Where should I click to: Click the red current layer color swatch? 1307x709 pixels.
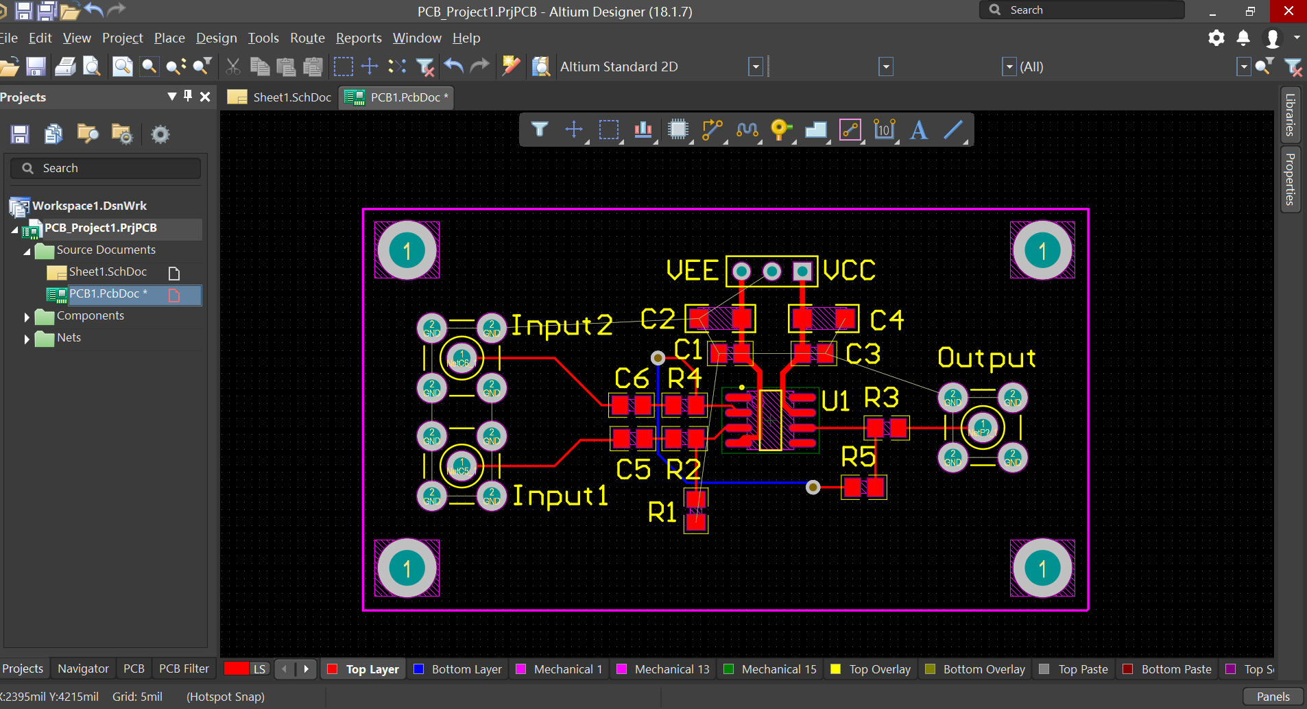click(x=237, y=669)
